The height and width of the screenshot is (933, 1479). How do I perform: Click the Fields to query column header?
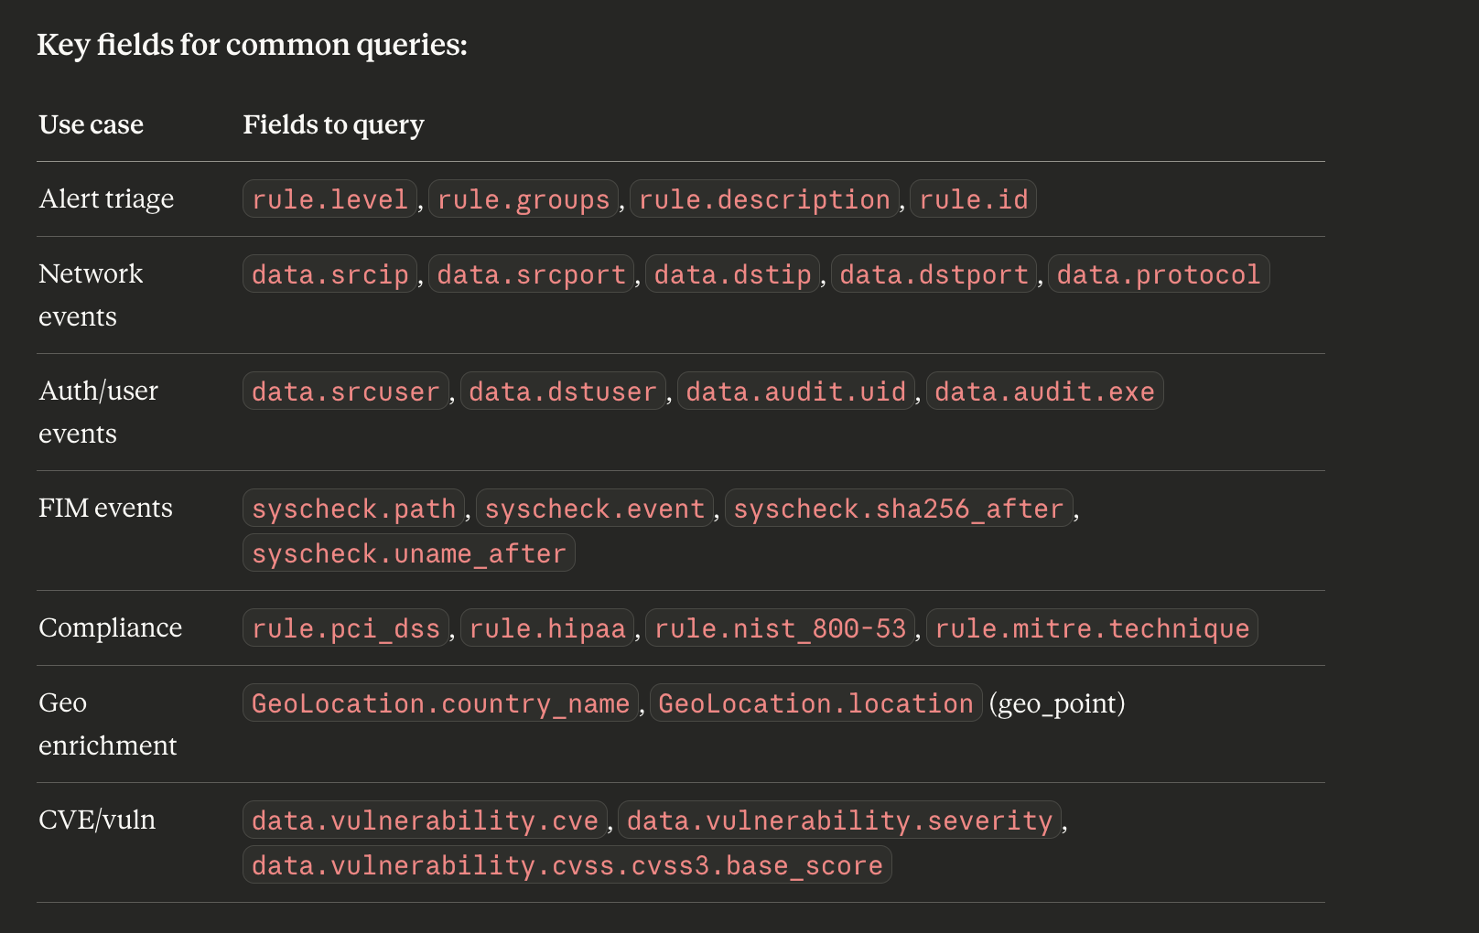[333, 124]
